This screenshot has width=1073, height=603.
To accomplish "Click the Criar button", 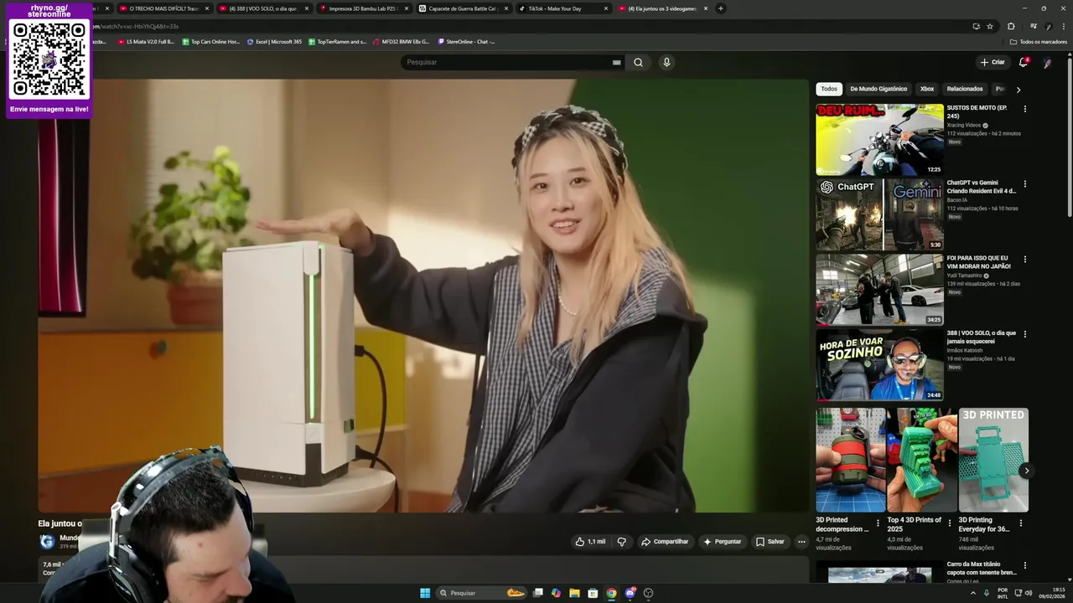I will pos(993,62).
